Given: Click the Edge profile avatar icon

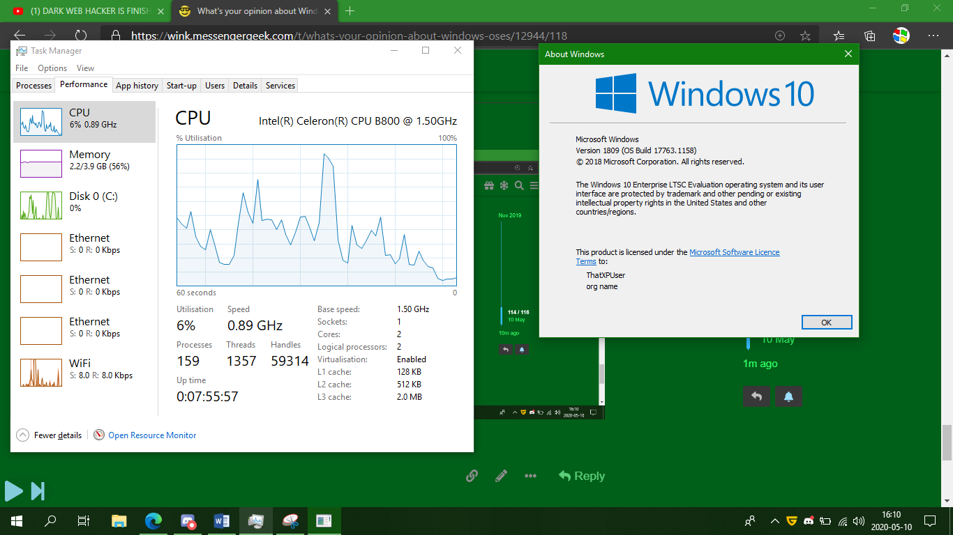Looking at the screenshot, I should (x=901, y=36).
